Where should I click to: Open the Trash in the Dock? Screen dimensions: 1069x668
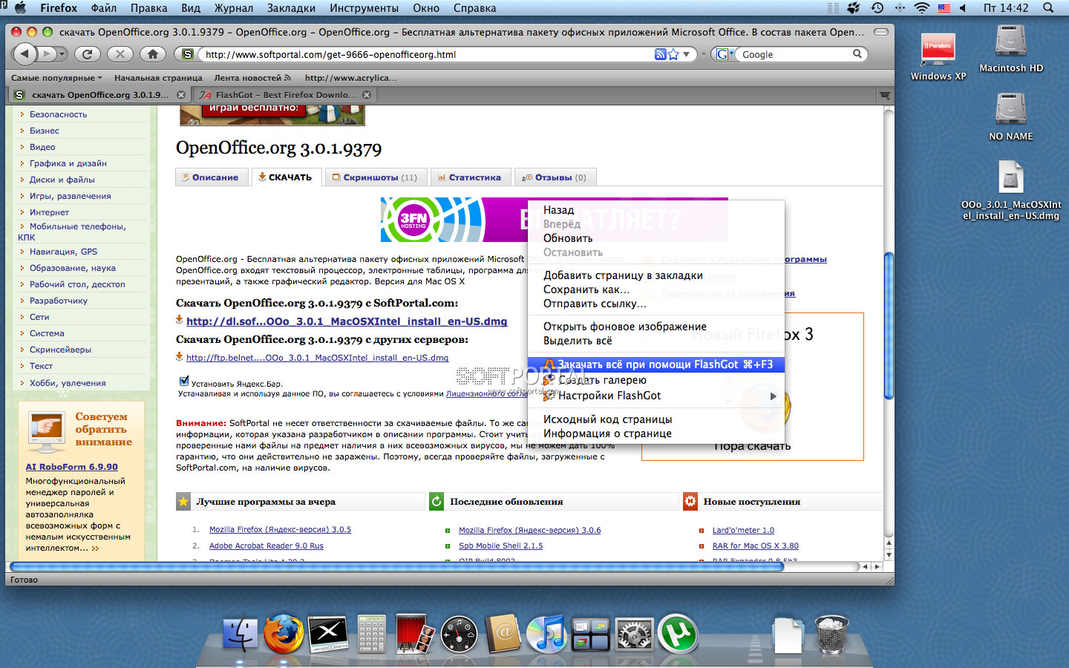tap(831, 635)
